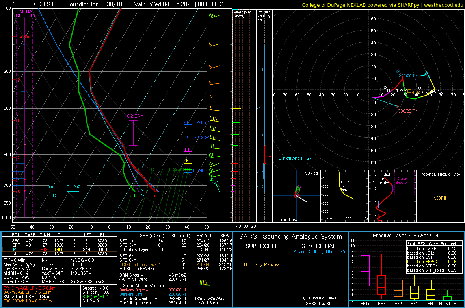Click the BRN Shear = 46 m2/s2 line

[153, 275]
